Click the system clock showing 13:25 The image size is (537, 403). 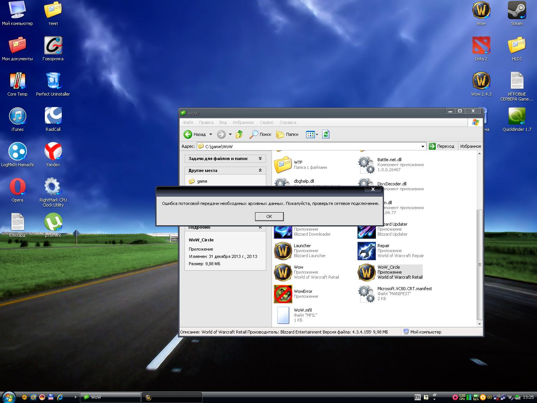pyautogui.click(x=528, y=397)
